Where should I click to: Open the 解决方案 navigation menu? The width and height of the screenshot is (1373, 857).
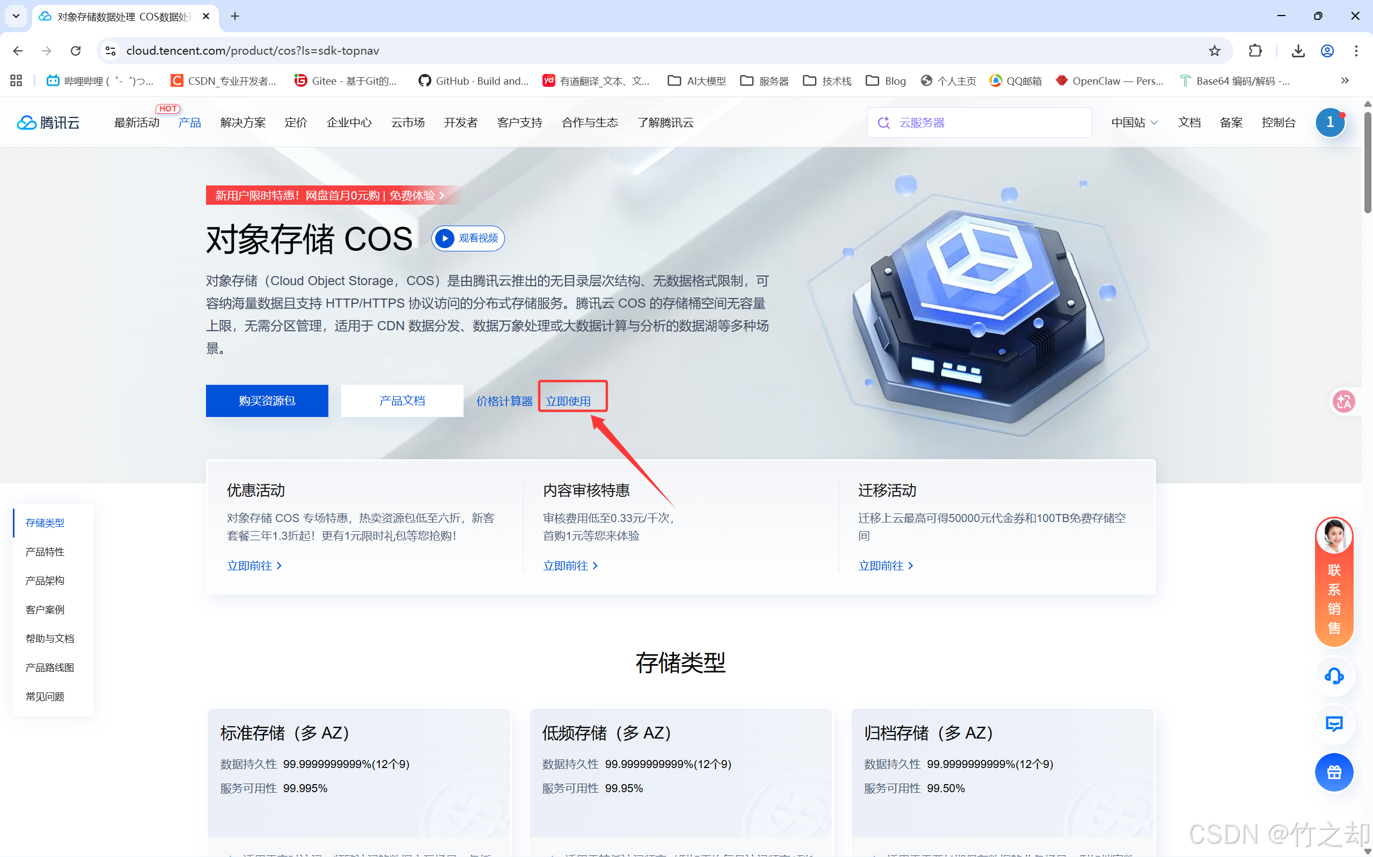point(243,122)
